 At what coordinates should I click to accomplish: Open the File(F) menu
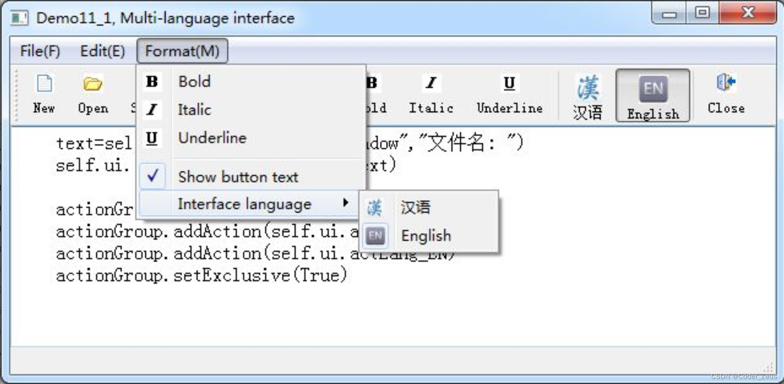40,51
